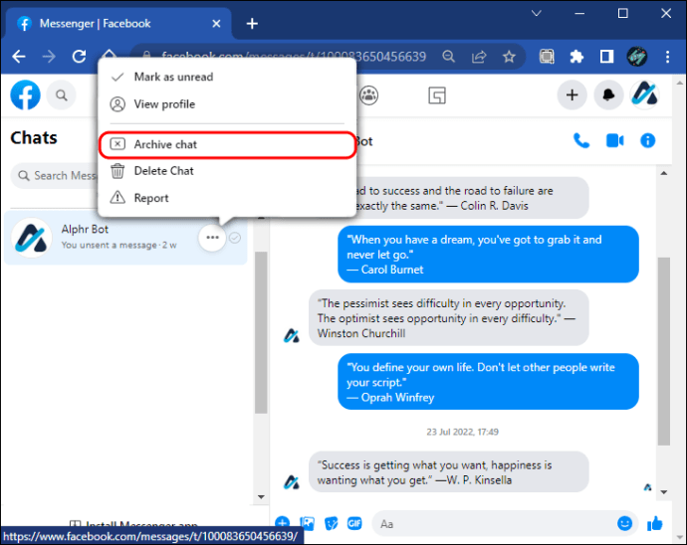Toggle the browser side panel
The height and width of the screenshot is (545, 687).
tap(606, 57)
